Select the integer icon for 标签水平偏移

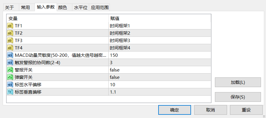10,85
